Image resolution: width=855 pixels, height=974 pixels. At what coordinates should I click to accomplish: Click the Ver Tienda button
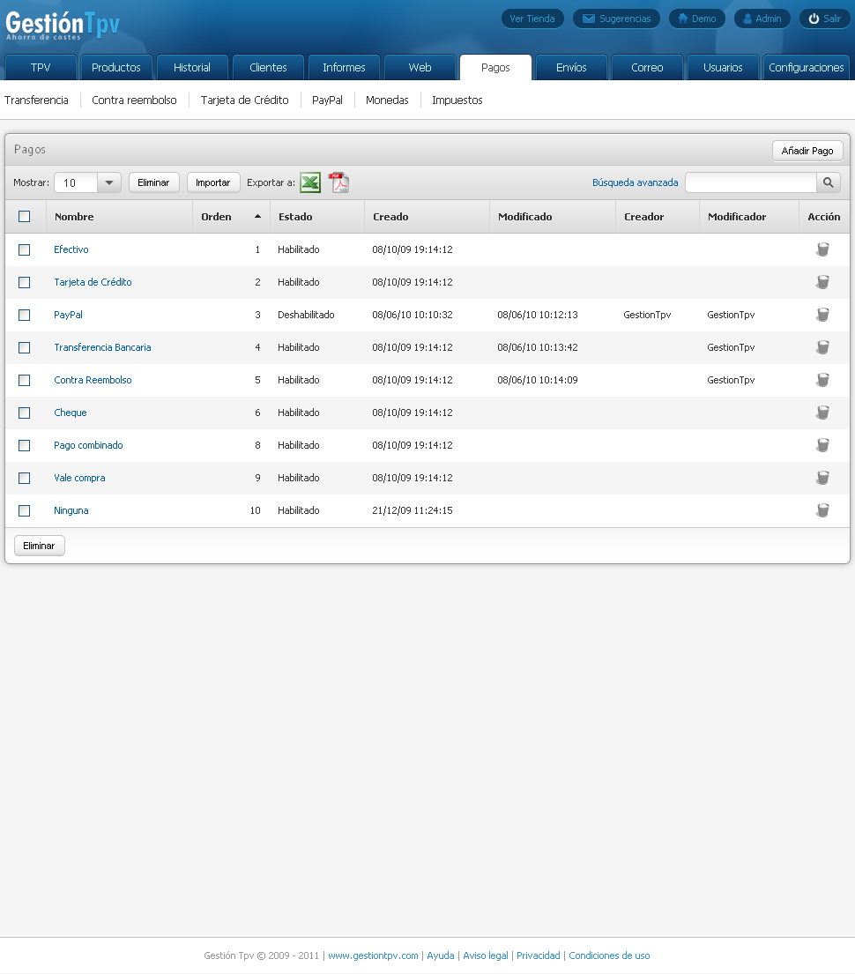[x=532, y=19]
